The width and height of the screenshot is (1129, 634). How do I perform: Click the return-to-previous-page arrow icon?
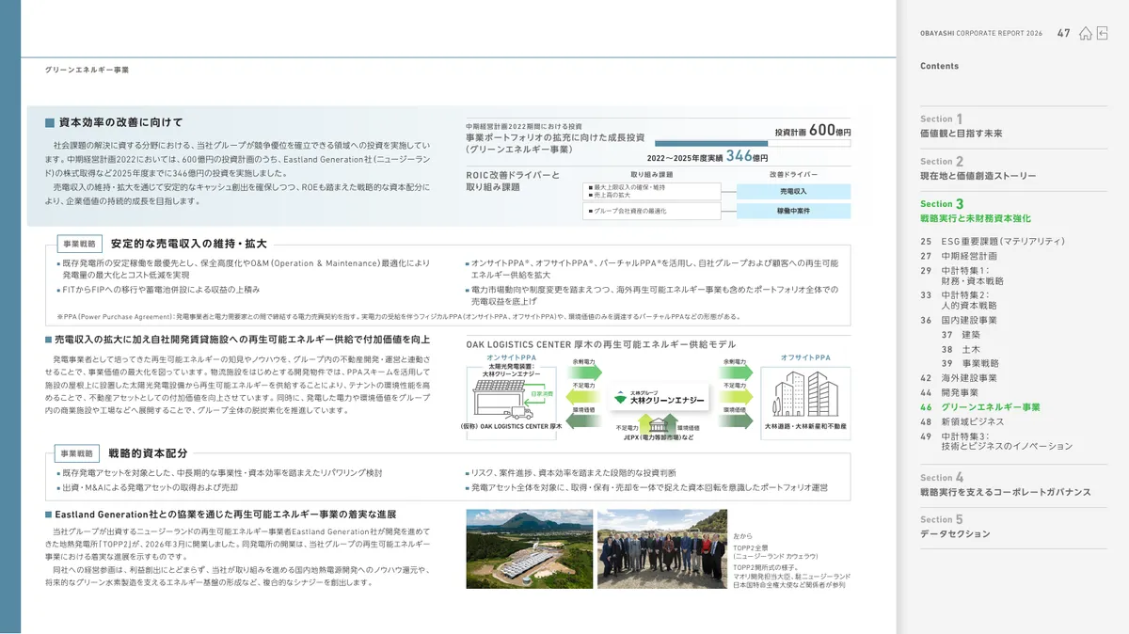1102,33
